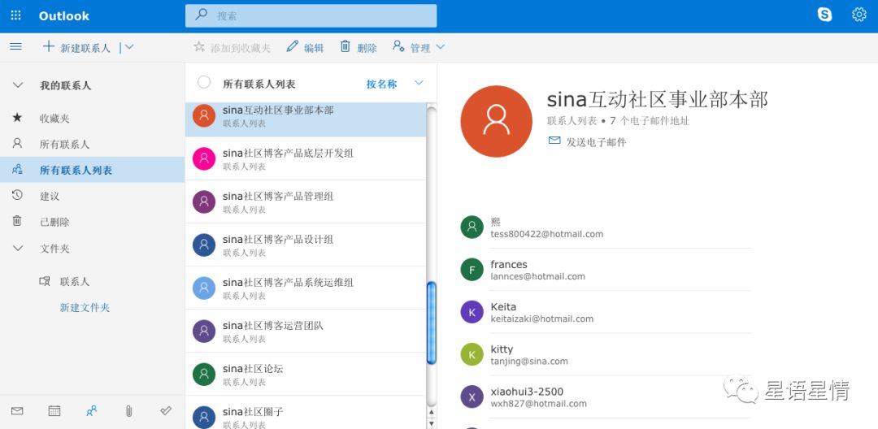
Task: Click the scrollbar up arrow
Action: (x=431, y=413)
